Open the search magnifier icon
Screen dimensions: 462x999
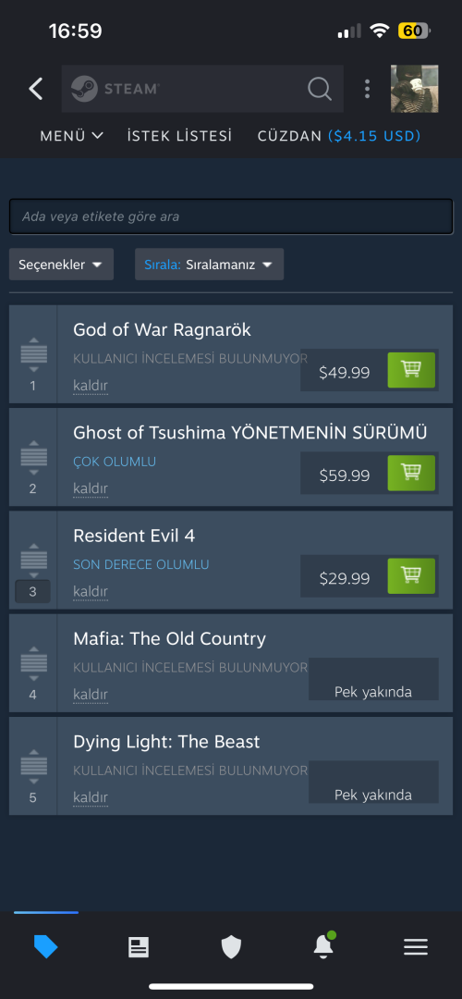[320, 89]
